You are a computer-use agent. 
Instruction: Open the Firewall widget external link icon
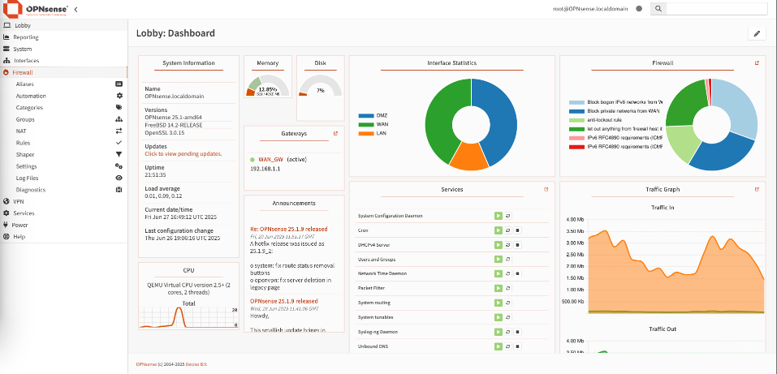(x=757, y=63)
